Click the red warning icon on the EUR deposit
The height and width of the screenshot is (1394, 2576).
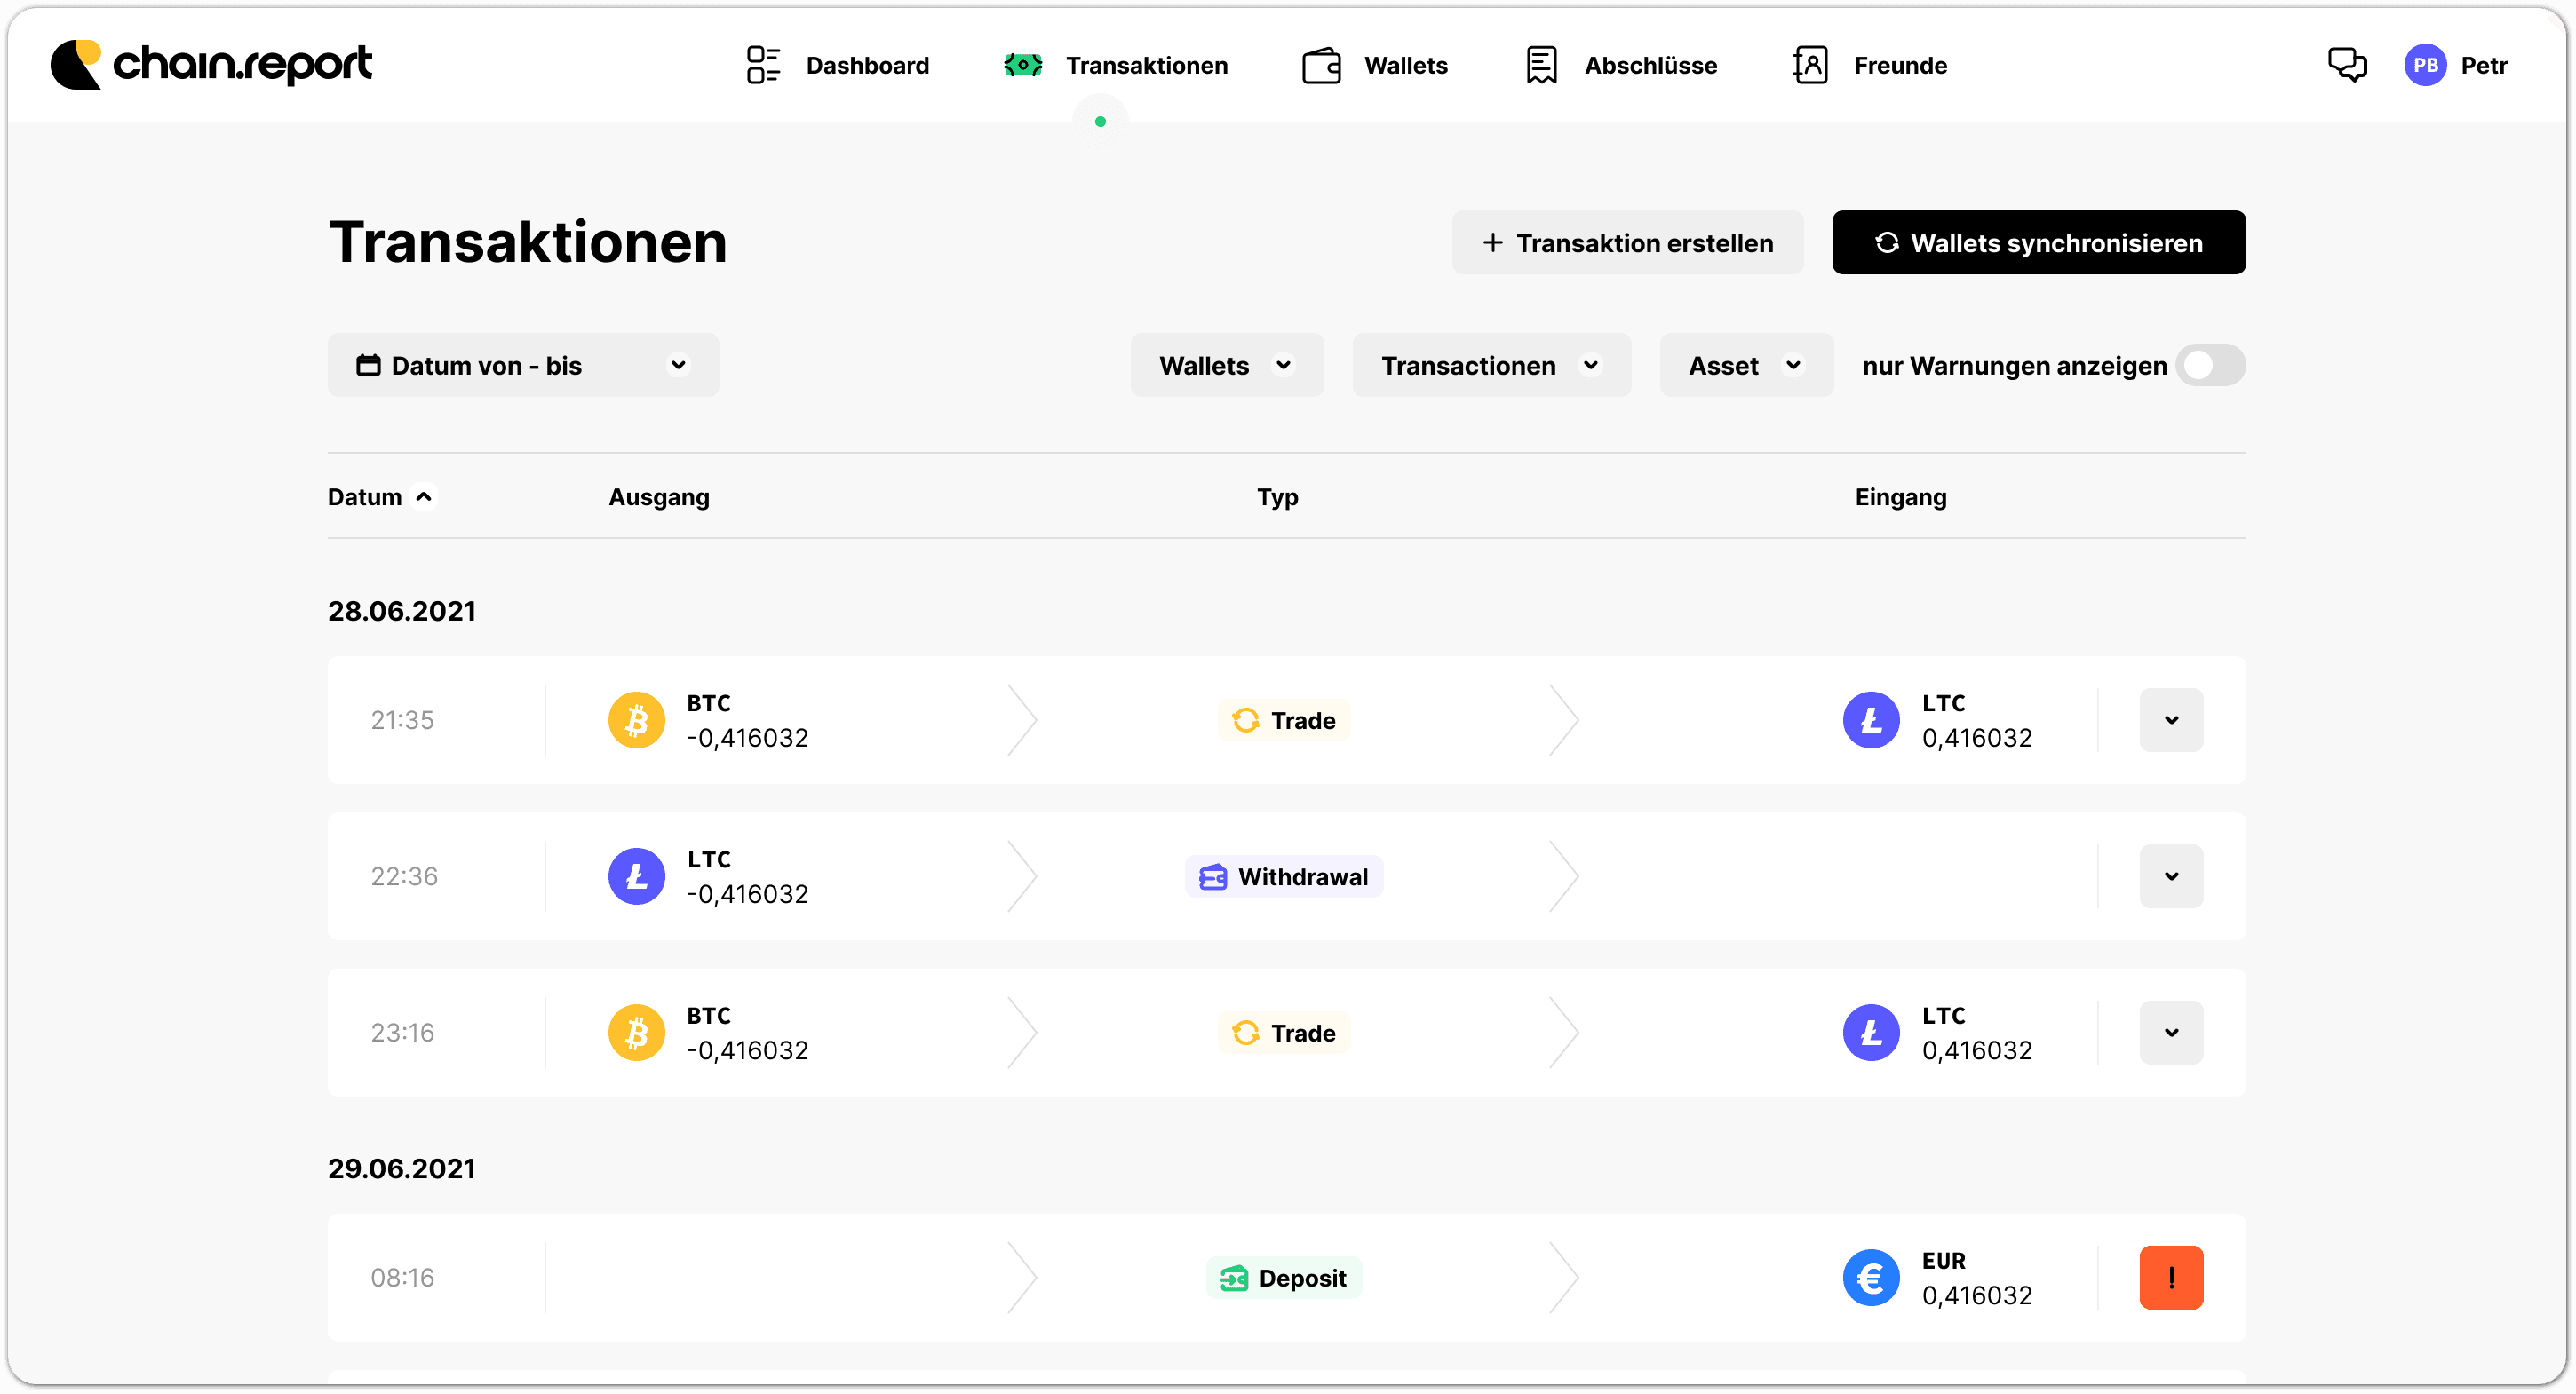(x=2171, y=1277)
